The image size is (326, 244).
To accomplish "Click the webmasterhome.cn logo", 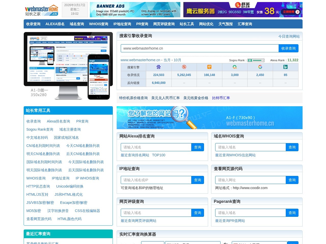I will click(x=41, y=10).
